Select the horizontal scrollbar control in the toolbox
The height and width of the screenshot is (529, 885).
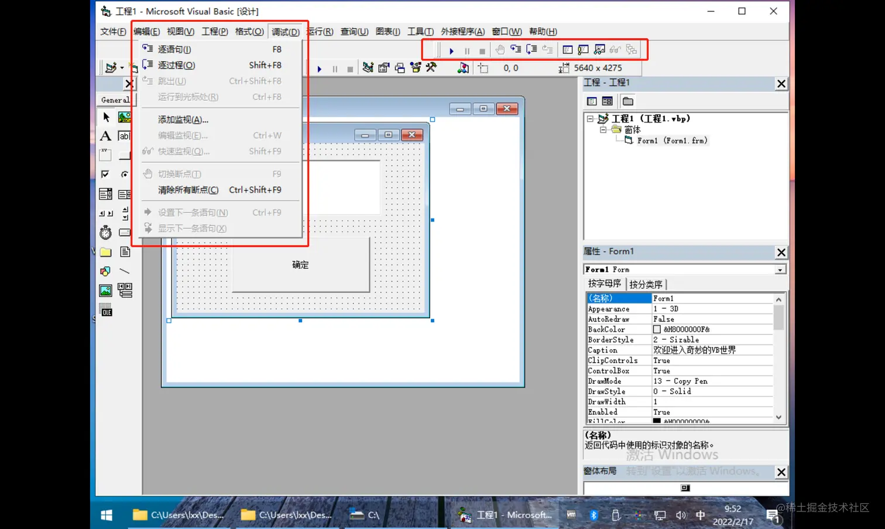point(106,213)
